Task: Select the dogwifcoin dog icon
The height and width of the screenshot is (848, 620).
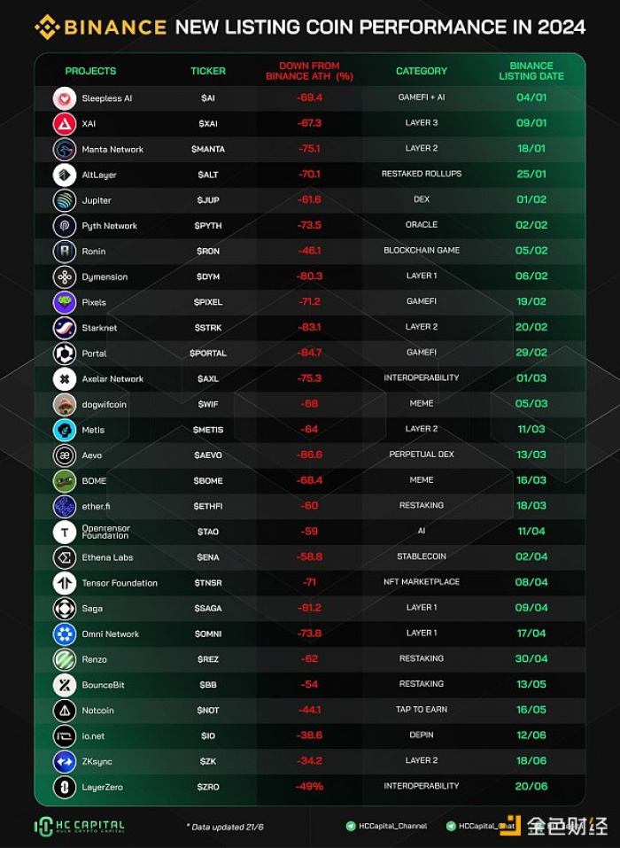Action: point(65,404)
